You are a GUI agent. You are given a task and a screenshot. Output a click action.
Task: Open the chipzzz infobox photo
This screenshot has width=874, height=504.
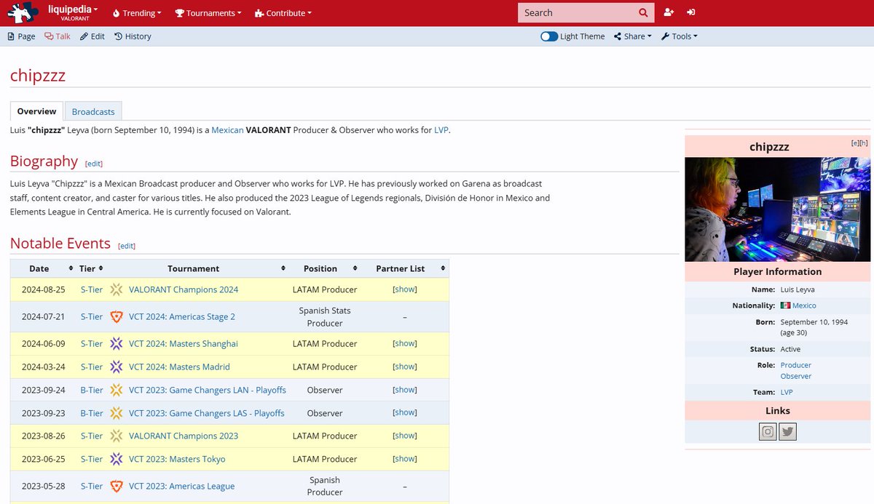[777, 209]
